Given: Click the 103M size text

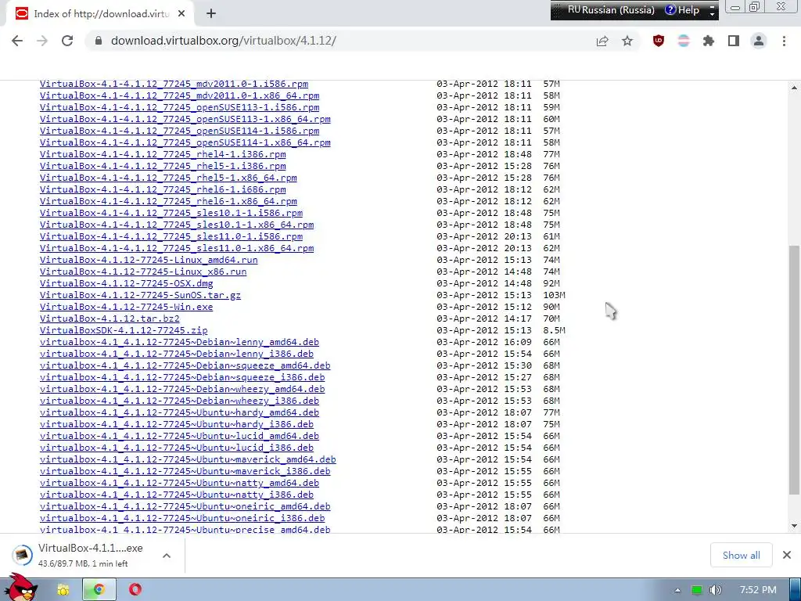Looking at the screenshot, I should (x=555, y=295).
